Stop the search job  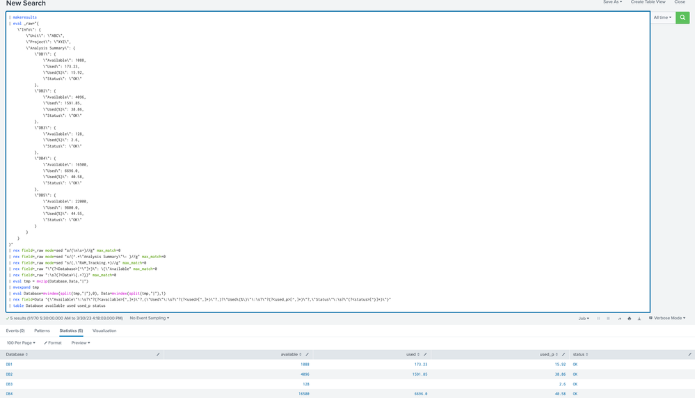608,319
